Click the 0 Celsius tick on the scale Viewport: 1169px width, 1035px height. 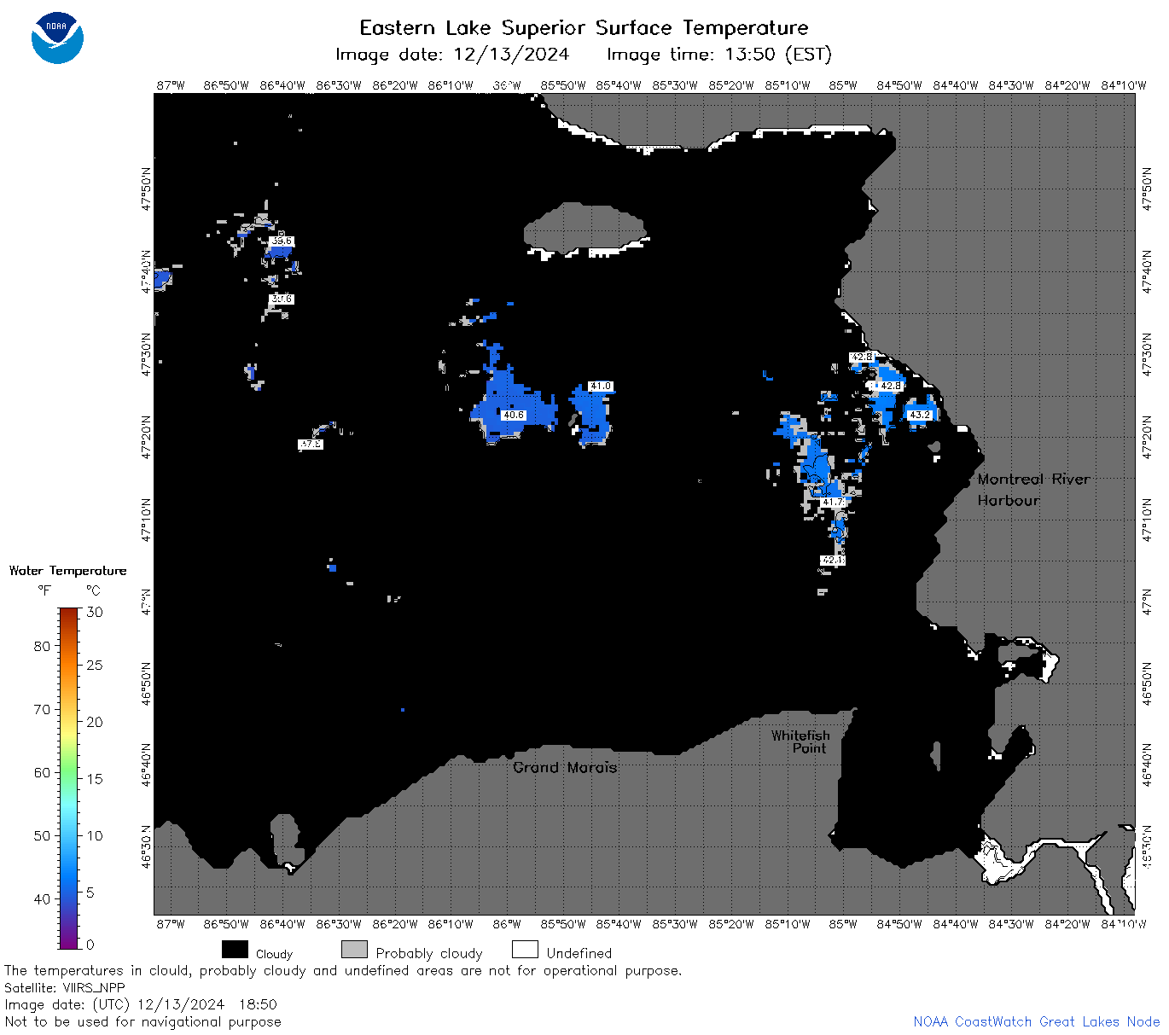tap(90, 945)
